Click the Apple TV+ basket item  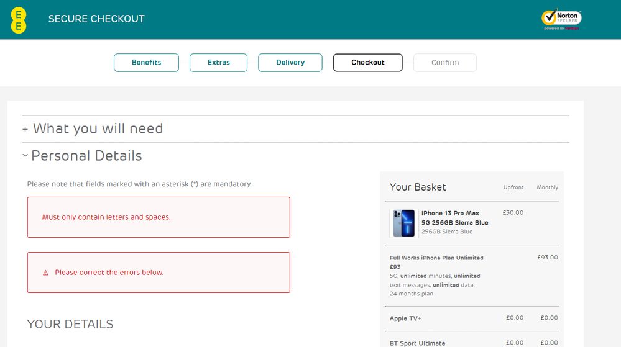coord(405,318)
